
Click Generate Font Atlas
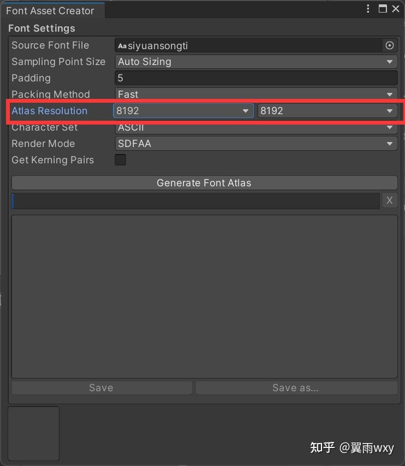point(204,182)
